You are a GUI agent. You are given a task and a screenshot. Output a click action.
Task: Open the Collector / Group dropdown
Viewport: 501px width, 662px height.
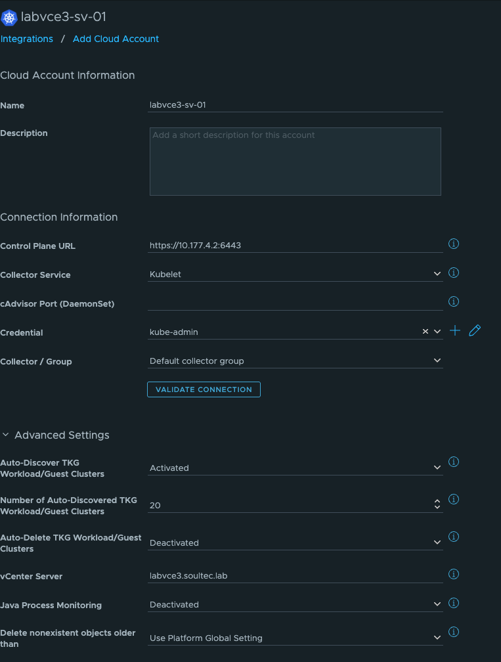coord(295,361)
